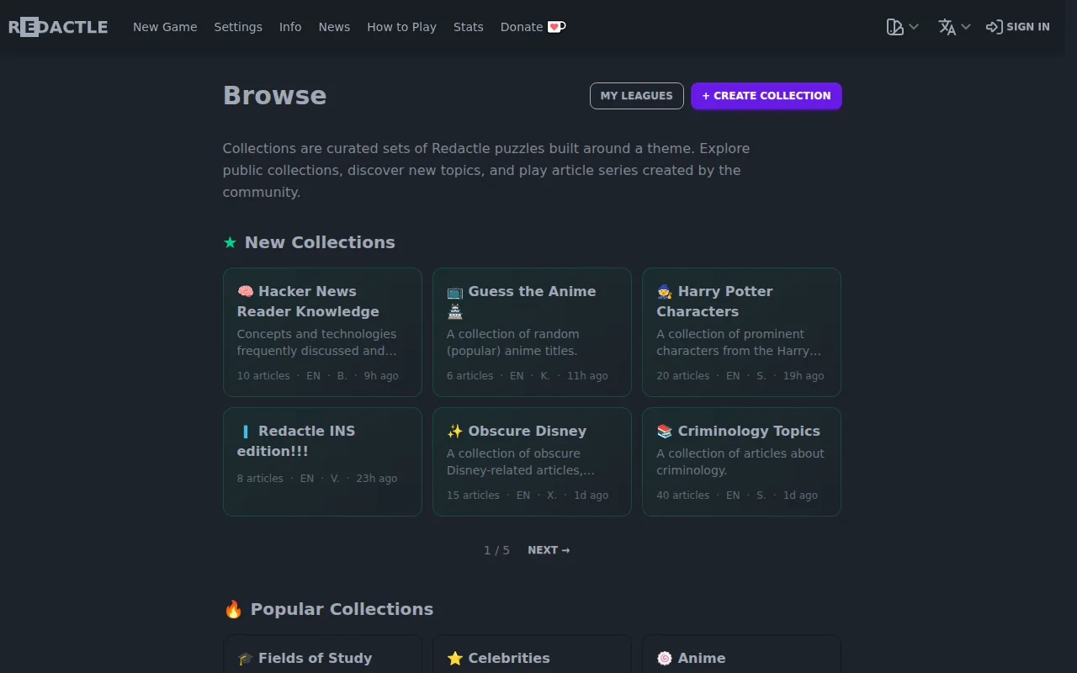Image resolution: width=1077 pixels, height=673 pixels.
Task: Click the star emoji on Celebrities card
Action: [454, 658]
